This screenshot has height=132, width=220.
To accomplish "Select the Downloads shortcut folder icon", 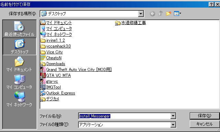I will [43, 64].
